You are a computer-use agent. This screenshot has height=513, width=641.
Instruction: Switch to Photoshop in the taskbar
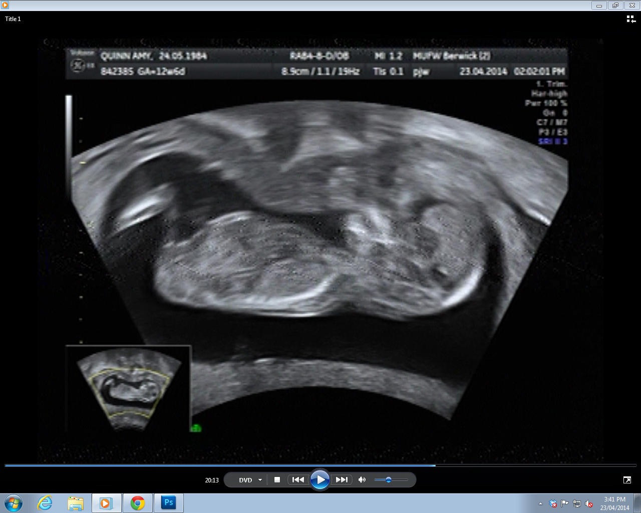[x=169, y=503]
